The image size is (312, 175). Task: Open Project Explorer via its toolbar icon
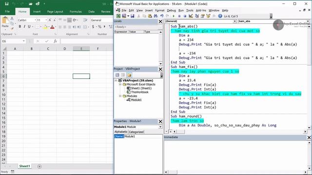tap(197, 16)
